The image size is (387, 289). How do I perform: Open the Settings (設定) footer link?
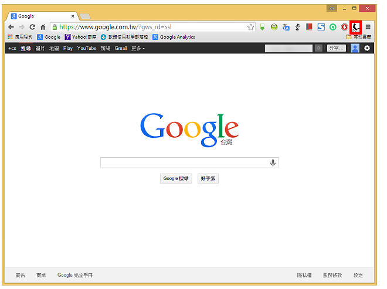[358, 275]
